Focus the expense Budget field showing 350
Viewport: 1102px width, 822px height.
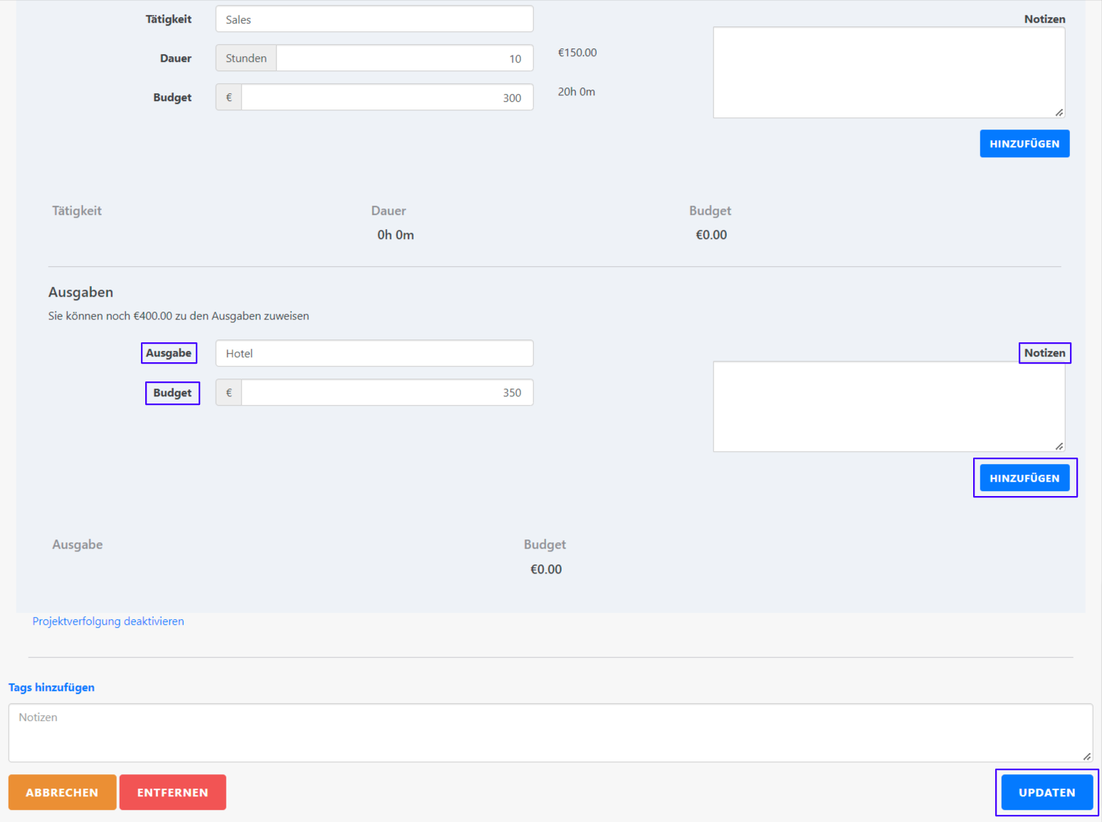[387, 393]
